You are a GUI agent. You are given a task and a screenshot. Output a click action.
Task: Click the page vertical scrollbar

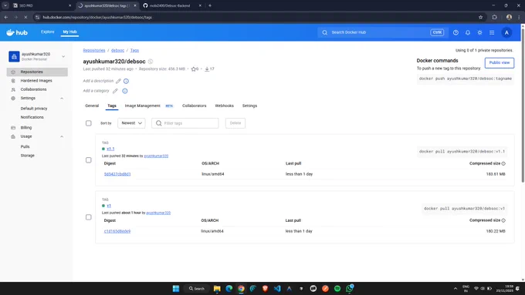(x=523, y=106)
